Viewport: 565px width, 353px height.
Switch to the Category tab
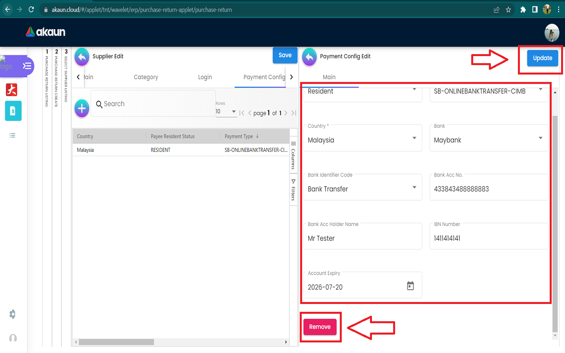pyautogui.click(x=146, y=77)
